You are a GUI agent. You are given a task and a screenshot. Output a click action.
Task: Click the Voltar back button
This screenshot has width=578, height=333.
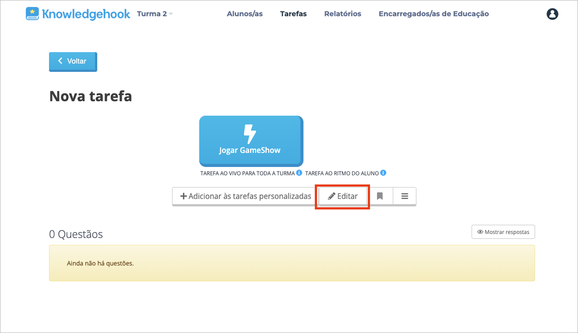(x=73, y=61)
